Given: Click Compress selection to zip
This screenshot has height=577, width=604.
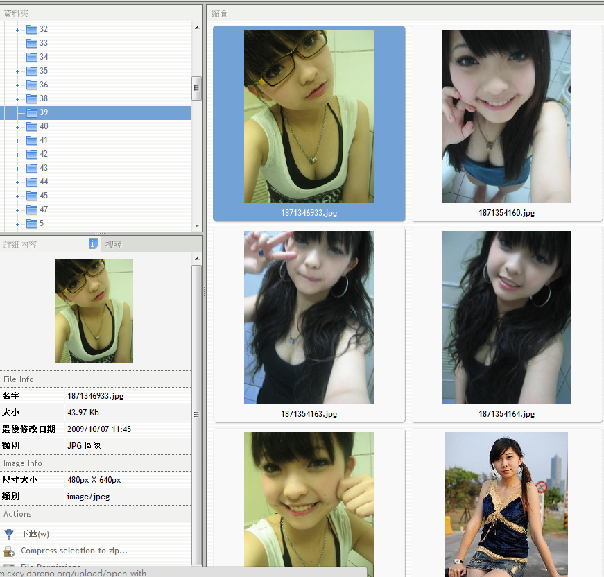Looking at the screenshot, I should click(x=74, y=551).
